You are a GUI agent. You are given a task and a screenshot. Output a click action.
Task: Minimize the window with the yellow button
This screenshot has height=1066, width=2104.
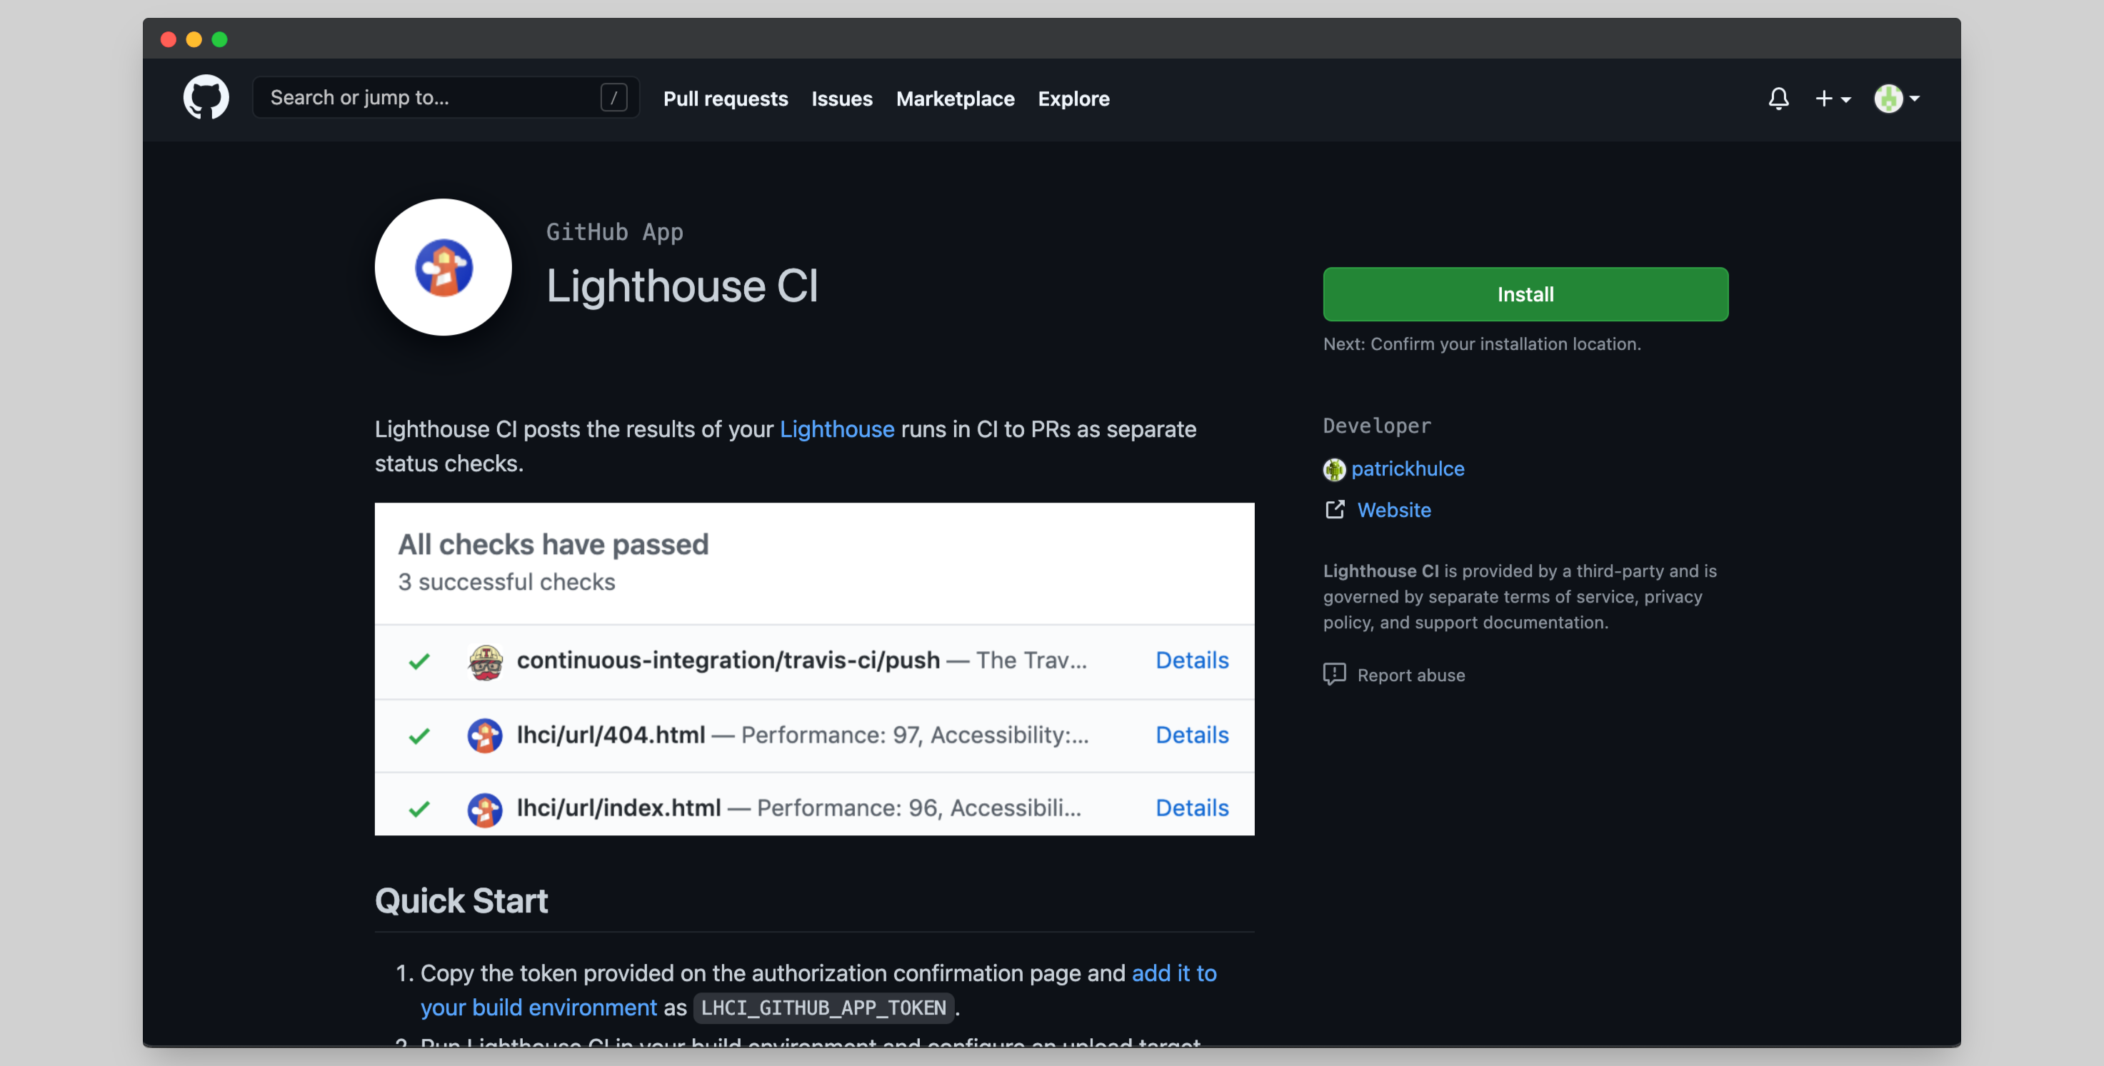[194, 39]
